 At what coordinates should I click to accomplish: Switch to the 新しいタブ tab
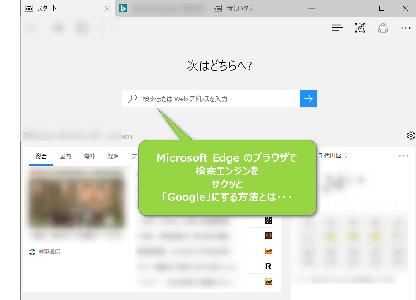coord(240,8)
